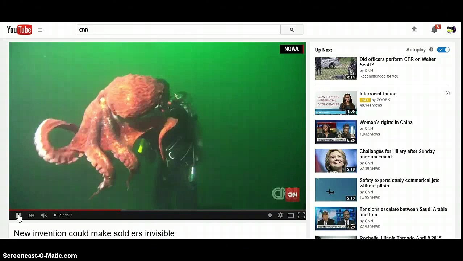Skip to the next video
The height and width of the screenshot is (261, 463).
[x=32, y=215]
